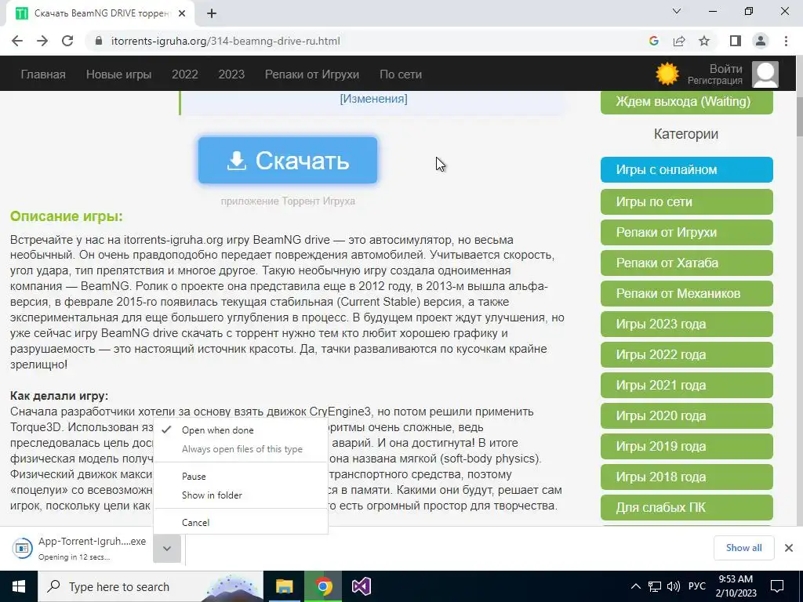Click the user avatar image on site
Image resolution: width=803 pixels, height=602 pixels.
click(x=765, y=74)
